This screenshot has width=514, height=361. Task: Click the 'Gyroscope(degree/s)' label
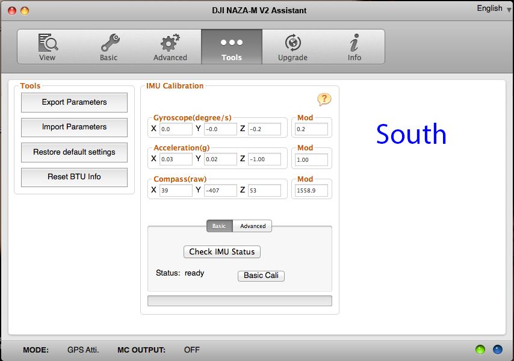193,117
